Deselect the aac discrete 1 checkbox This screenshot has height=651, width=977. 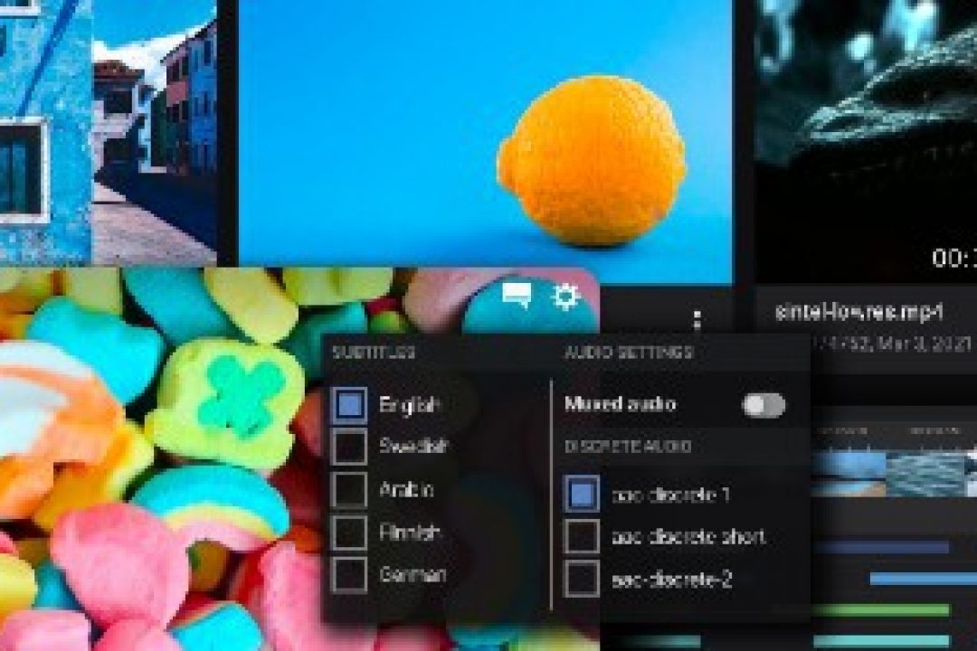coord(582,495)
